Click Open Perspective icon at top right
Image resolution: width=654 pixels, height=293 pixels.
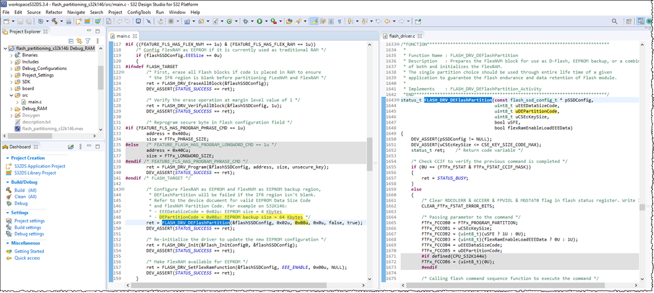pos(628,21)
